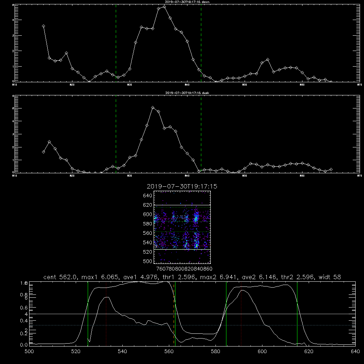Click the leftmost solid green line in bottom plot
Screen dimensions: 364x364
(88, 313)
